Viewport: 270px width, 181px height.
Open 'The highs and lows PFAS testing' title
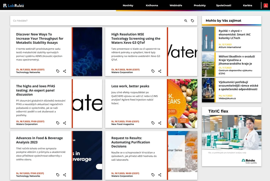tap(36, 90)
